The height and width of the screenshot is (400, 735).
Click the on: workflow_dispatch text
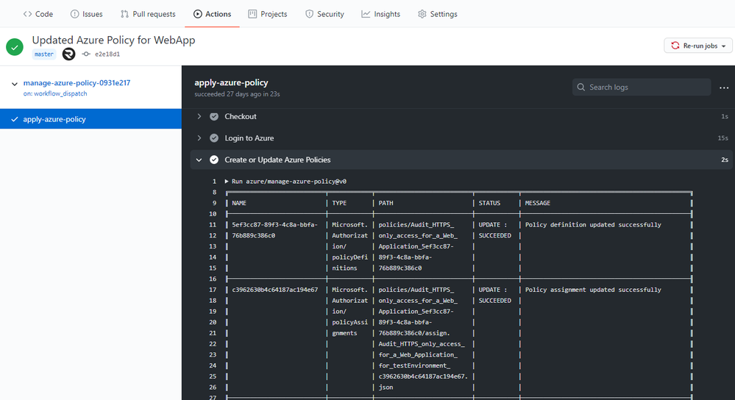55,93
